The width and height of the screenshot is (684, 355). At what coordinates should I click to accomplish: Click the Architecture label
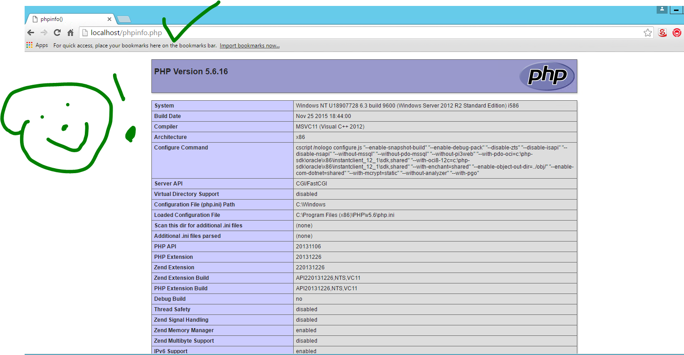[171, 137]
